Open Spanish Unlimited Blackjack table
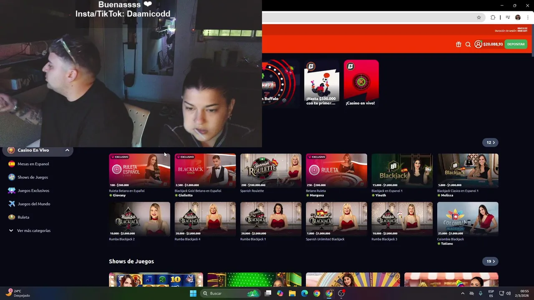 (336, 219)
